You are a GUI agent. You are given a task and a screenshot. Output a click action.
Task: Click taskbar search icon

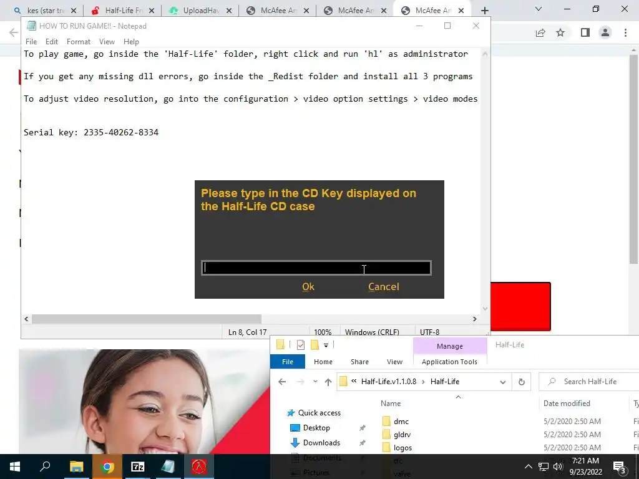[45, 467]
